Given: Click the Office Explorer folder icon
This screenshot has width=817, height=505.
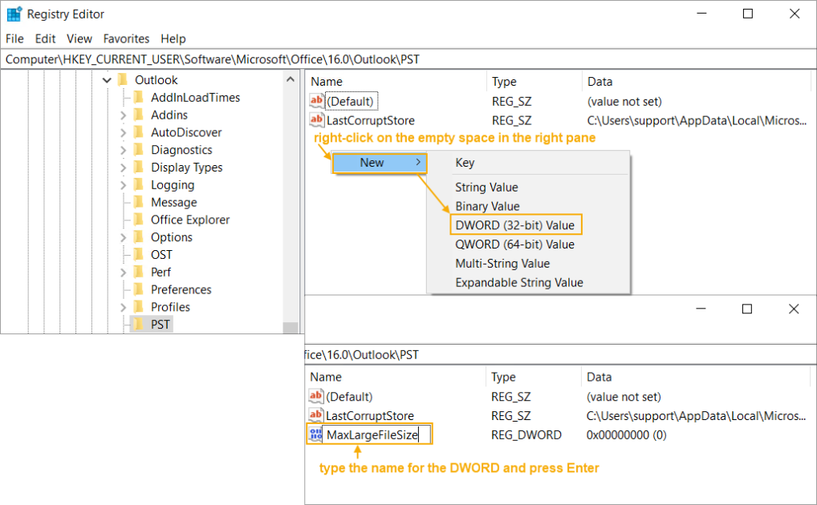Looking at the screenshot, I should pyautogui.click(x=139, y=219).
